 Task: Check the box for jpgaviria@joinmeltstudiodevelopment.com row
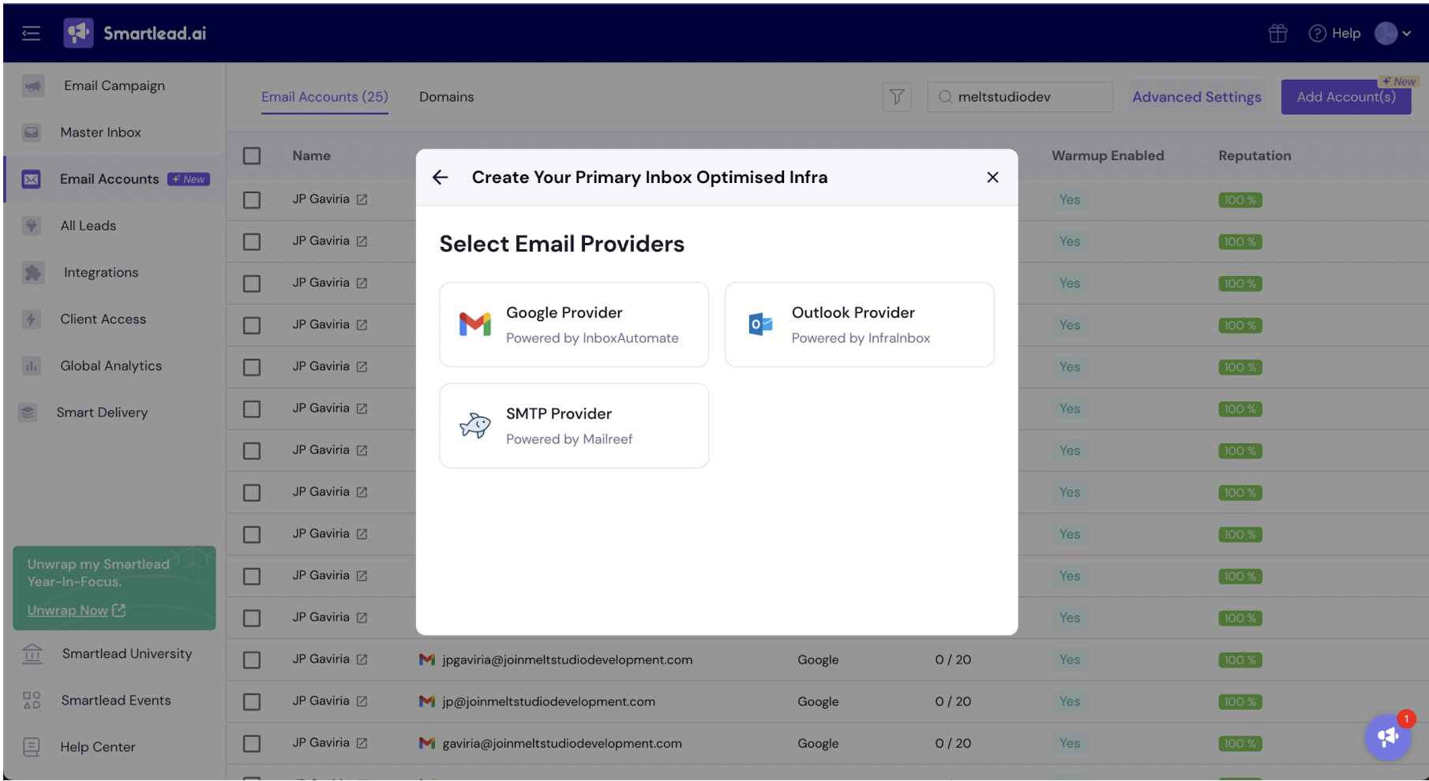(252, 660)
